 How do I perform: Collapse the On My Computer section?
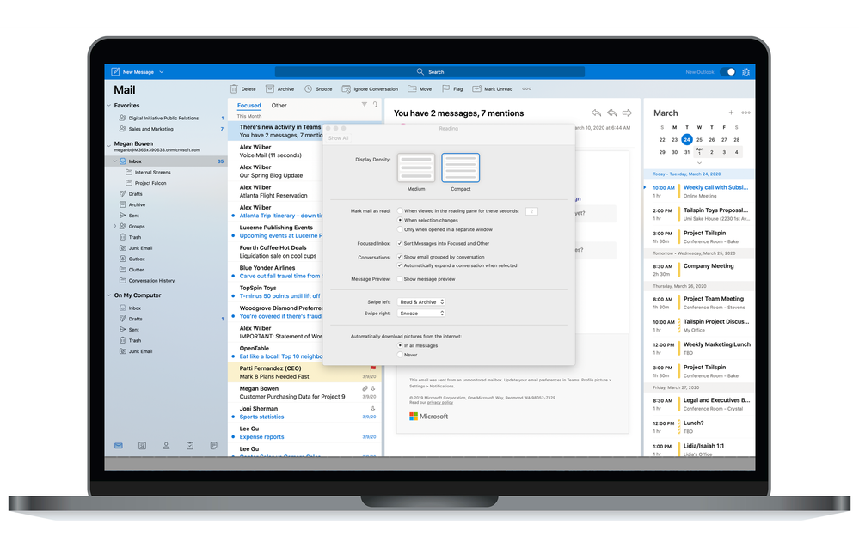tap(108, 295)
